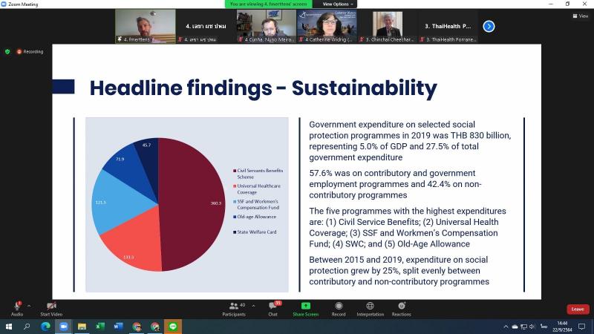
Task: Click the network tray icon
Action: 524,327
